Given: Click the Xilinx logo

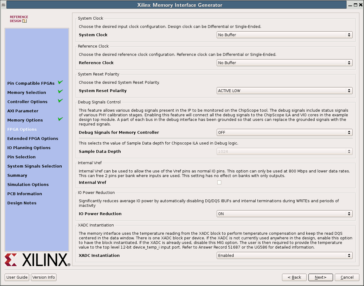Looking at the screenshot, I should (37, 260).
